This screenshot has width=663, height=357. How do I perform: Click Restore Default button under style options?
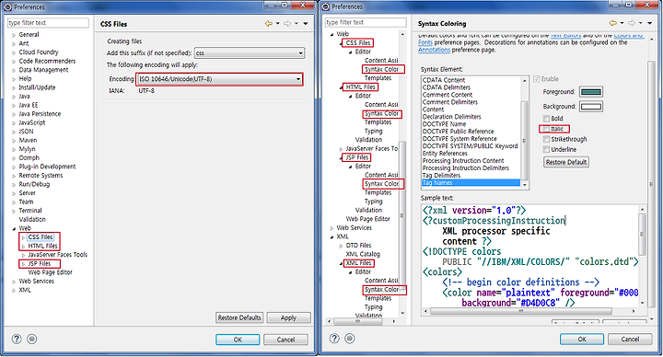click(x=566, y=162)
